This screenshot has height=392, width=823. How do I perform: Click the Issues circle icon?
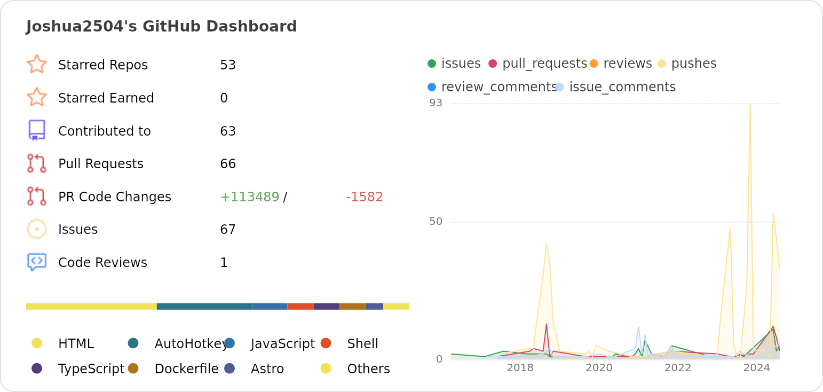coord(37,229)
